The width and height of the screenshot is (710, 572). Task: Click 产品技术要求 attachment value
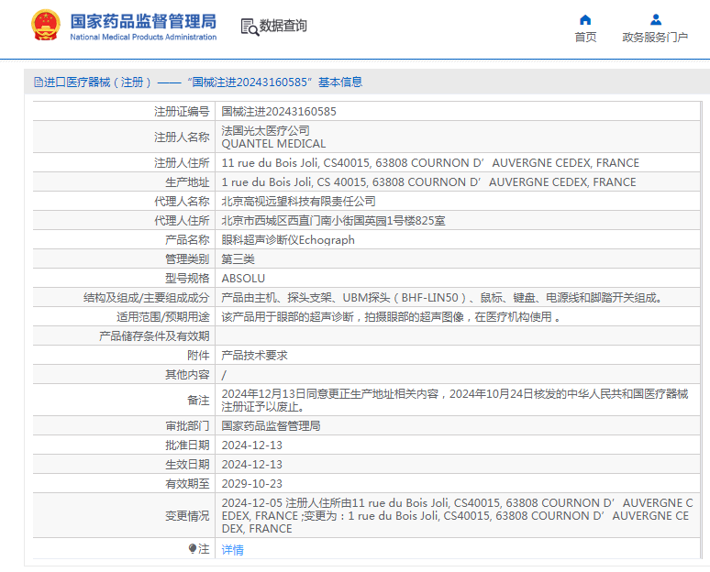(x=254, y=356)
